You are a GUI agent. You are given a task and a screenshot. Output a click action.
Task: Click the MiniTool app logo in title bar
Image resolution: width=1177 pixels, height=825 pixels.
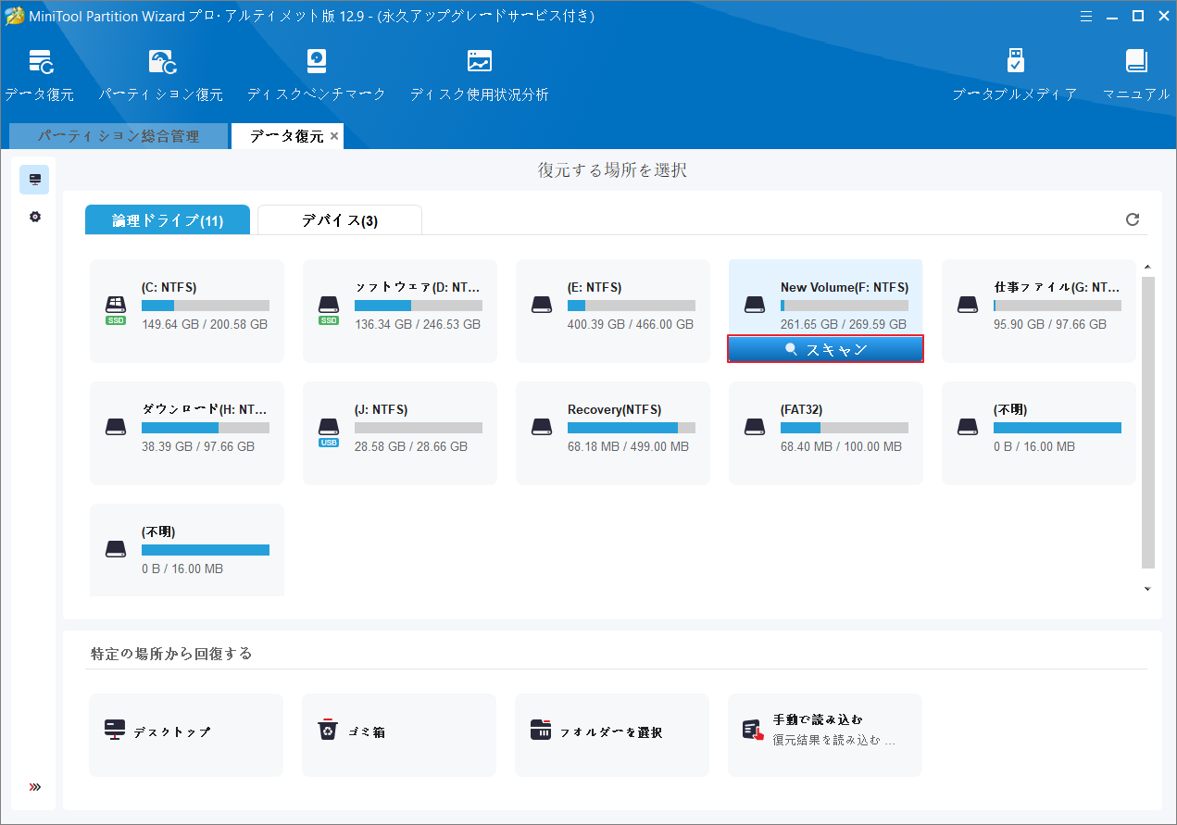[14, 16]
